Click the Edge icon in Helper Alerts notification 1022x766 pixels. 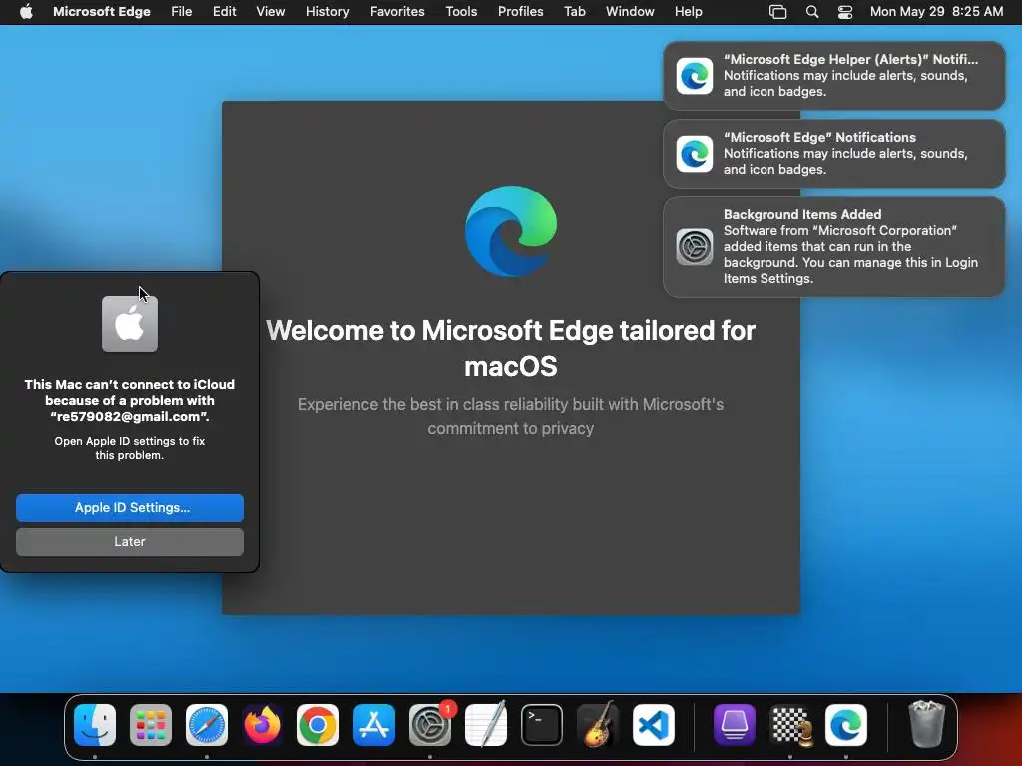click(695, 76)
